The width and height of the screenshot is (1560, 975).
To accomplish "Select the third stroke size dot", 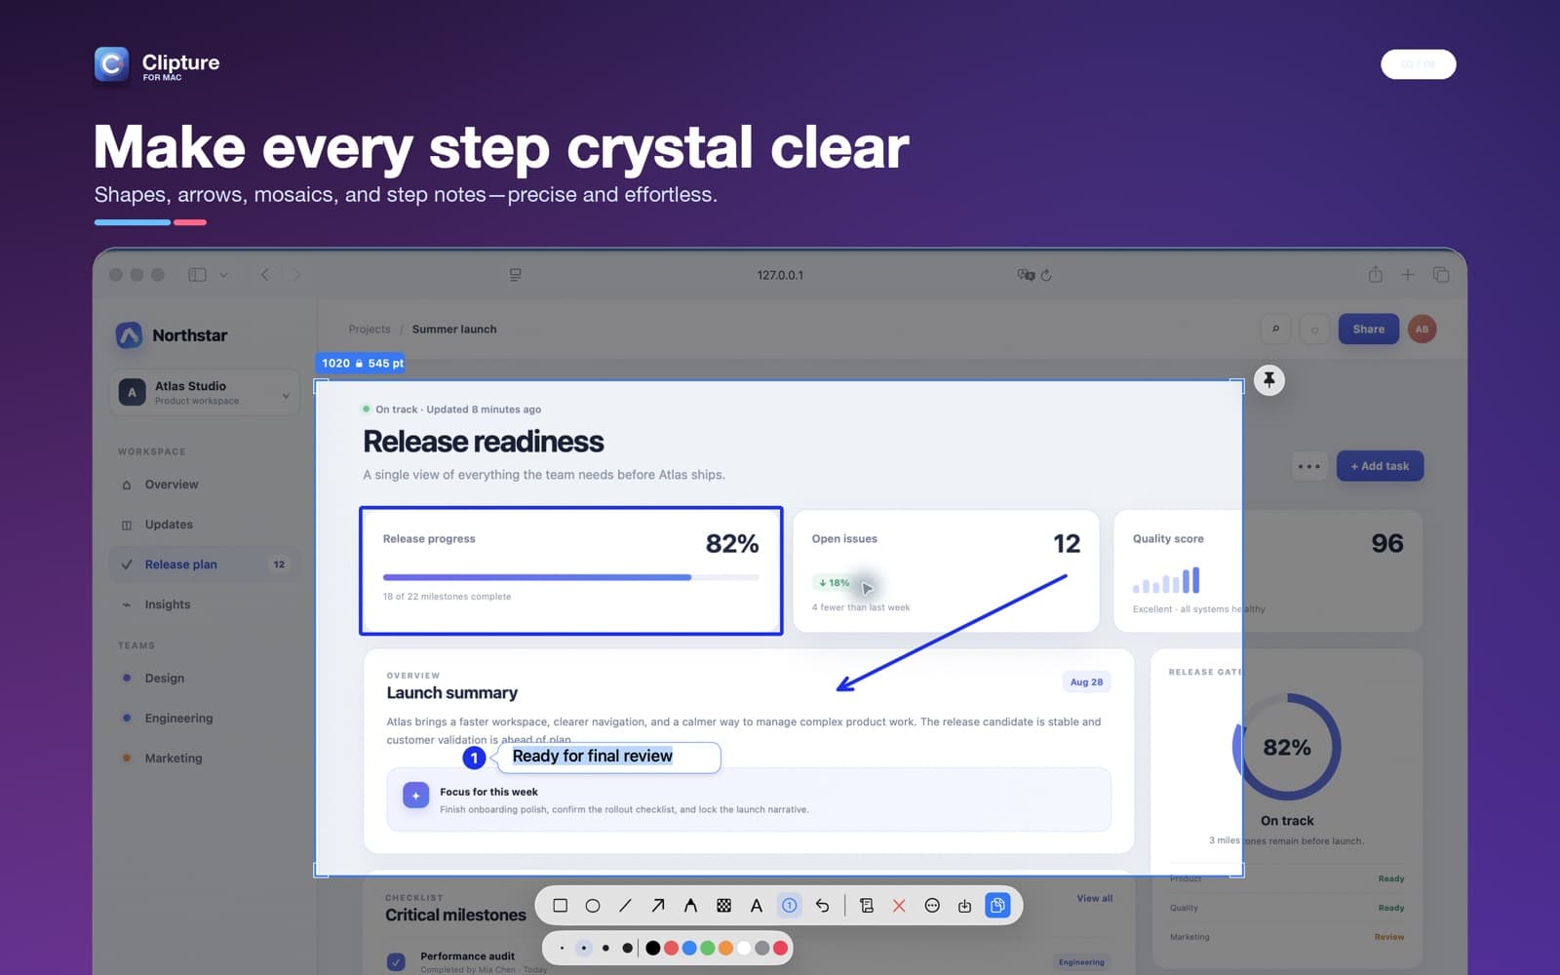I will pos(605,948).
